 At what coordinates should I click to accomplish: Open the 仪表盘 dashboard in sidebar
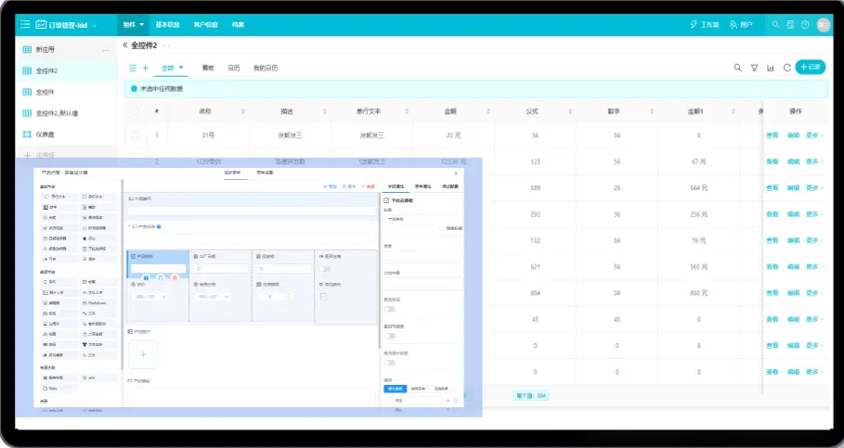point(46,134)
